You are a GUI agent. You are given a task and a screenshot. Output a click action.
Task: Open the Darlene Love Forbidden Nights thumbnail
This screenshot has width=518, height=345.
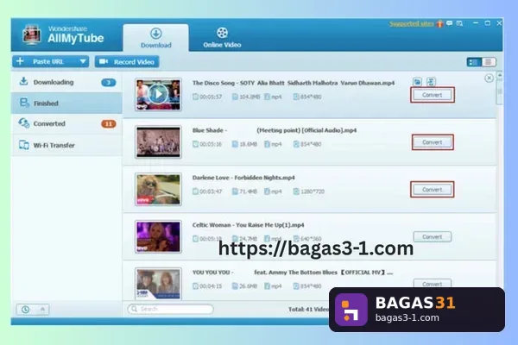coord(158,189)
